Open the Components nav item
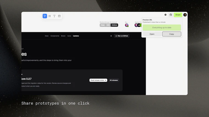The width and height of the screenshot is (209, 117). [x=55, y=36]
